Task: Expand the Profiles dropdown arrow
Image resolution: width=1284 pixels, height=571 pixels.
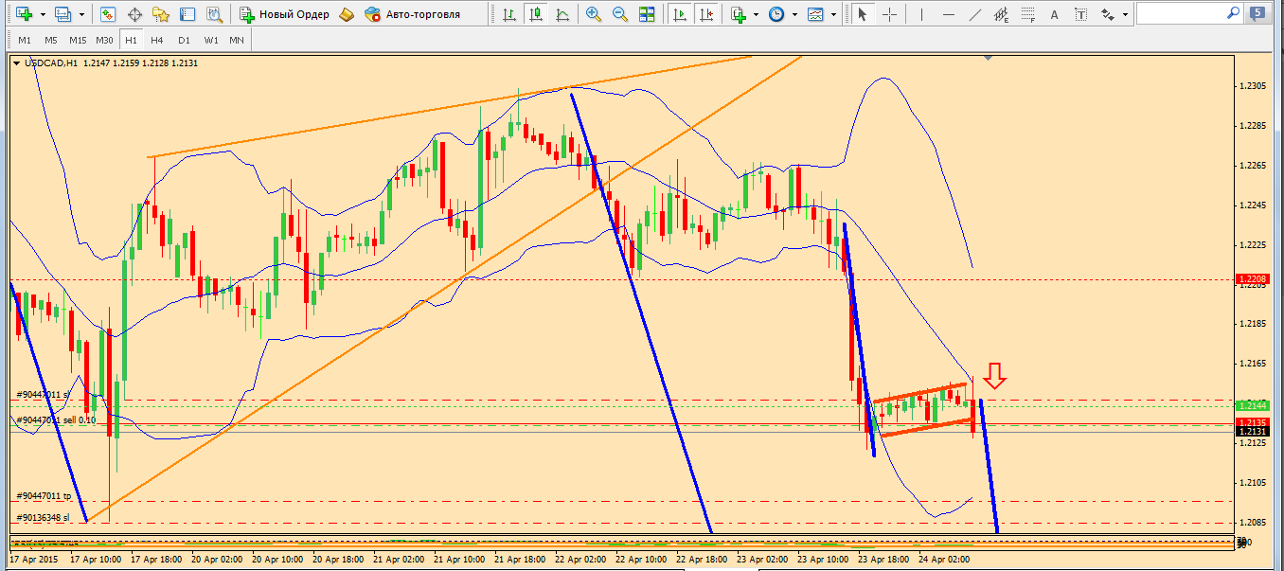Action: 81,15
